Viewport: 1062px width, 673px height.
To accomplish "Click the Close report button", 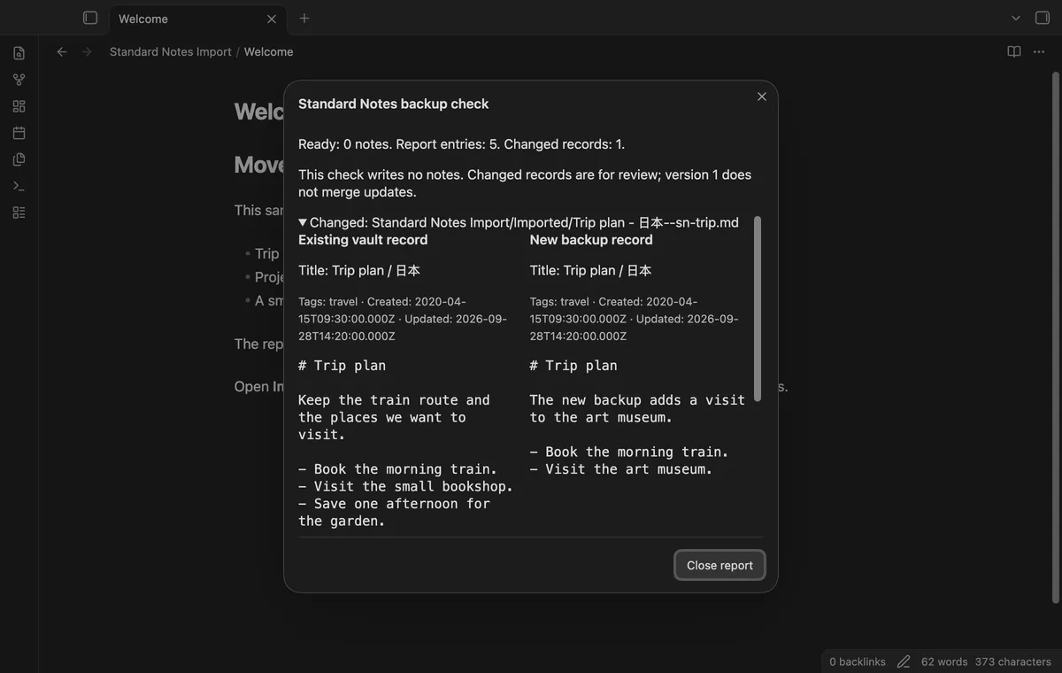I will point(720,565).
